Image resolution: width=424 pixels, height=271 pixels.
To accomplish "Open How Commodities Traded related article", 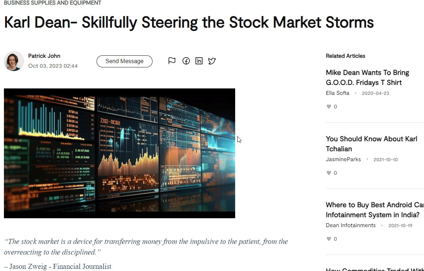I will pyautogui.click(x=375, y=269).
